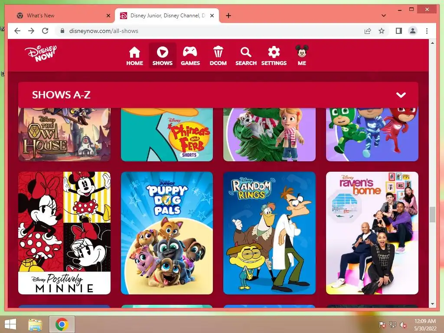The width and height of the screenshot is (444, 333).
Task: Open the network status tray icon
Action: pyautogui.click(x=393, y=325)
